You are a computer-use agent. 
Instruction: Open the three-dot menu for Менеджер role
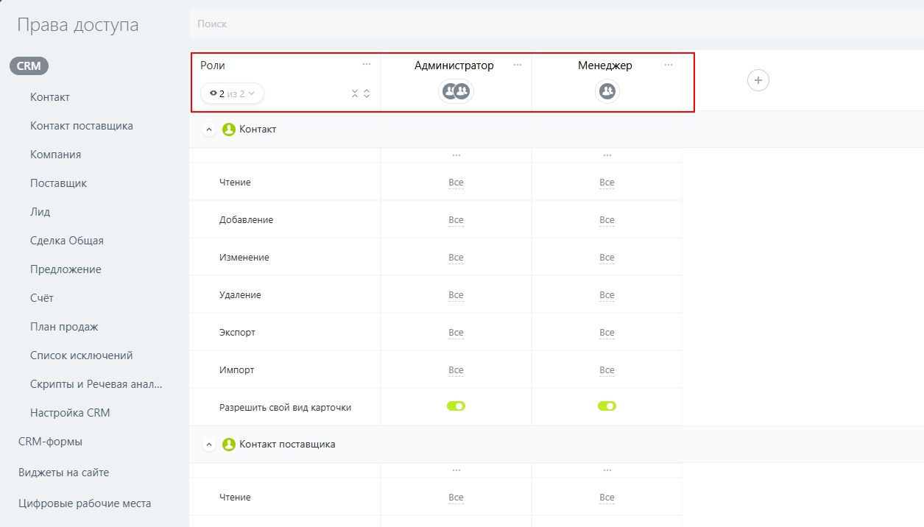point(669,65)
